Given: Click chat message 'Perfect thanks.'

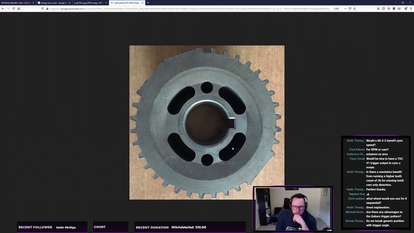Looking at the screenshot, I should tap(376, 189).
